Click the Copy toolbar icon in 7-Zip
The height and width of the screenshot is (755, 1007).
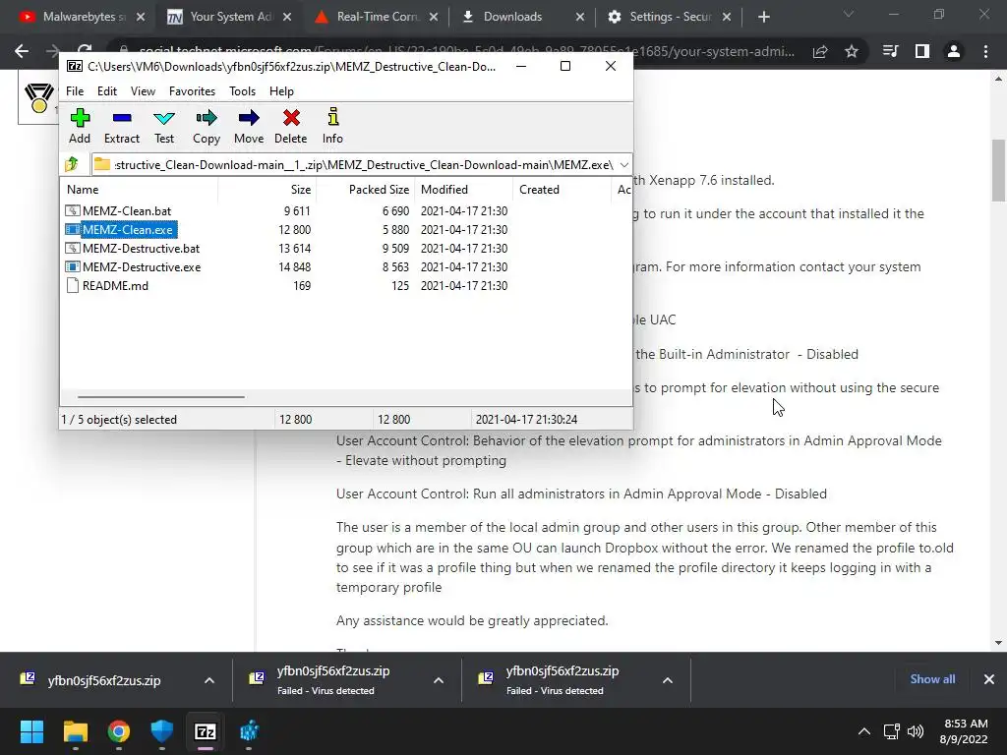[x=207, y=126]
